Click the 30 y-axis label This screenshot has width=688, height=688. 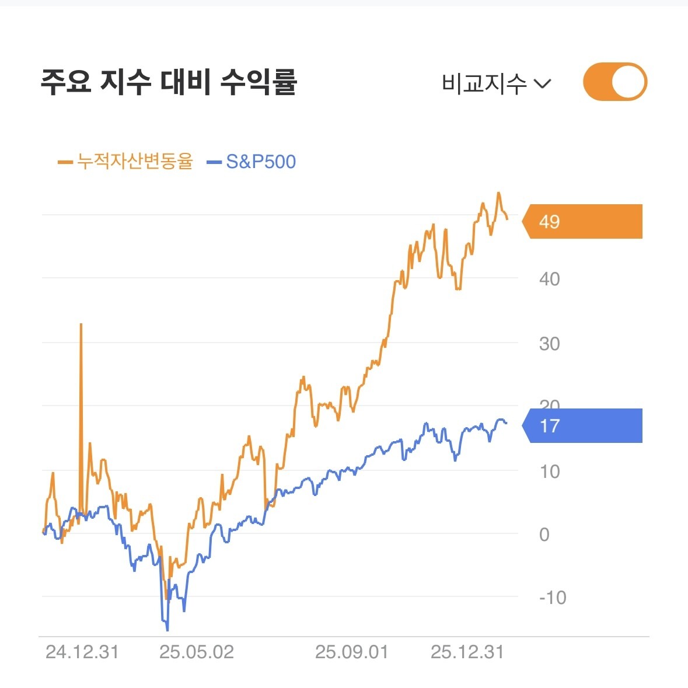pyautogui.click(x=549, y=344)
